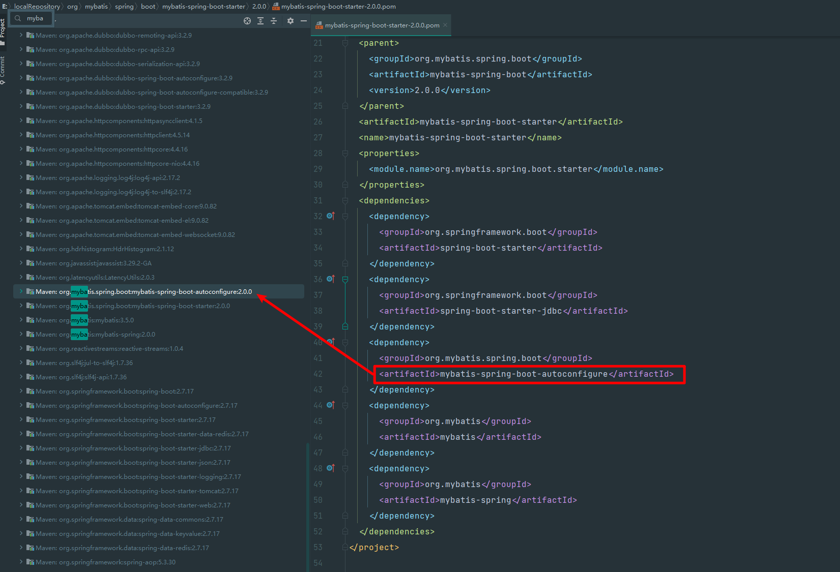
Task: Click the search magnifier icon next to 'myba'
Action: click(18, 18)
